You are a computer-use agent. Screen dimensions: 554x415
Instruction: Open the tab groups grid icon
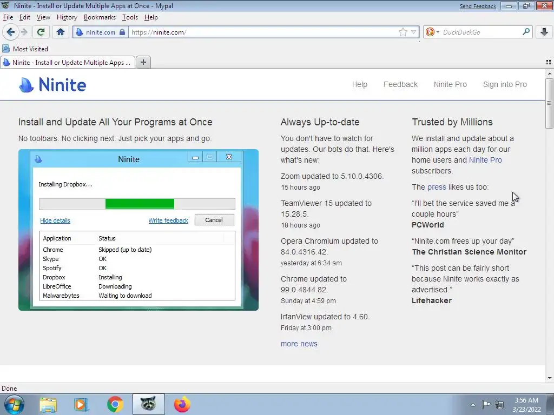(x=549, y=62)
